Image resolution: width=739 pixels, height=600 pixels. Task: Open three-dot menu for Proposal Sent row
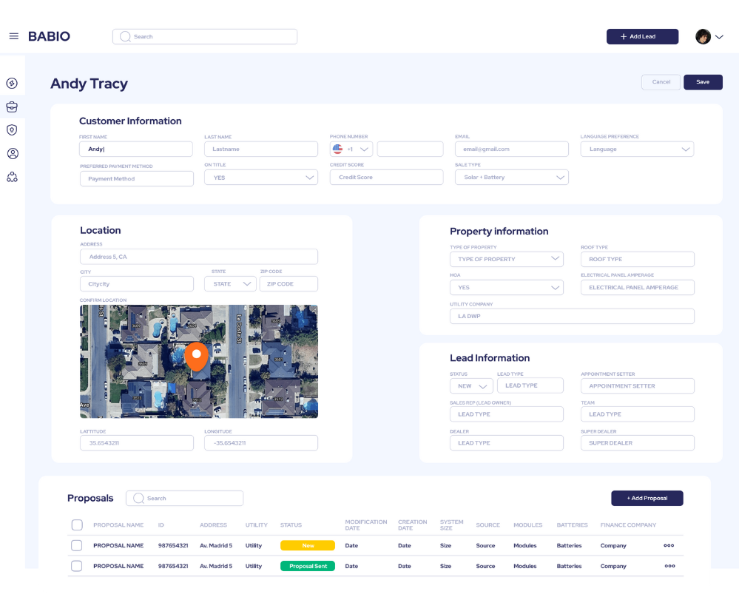click(x=669, y=566)
